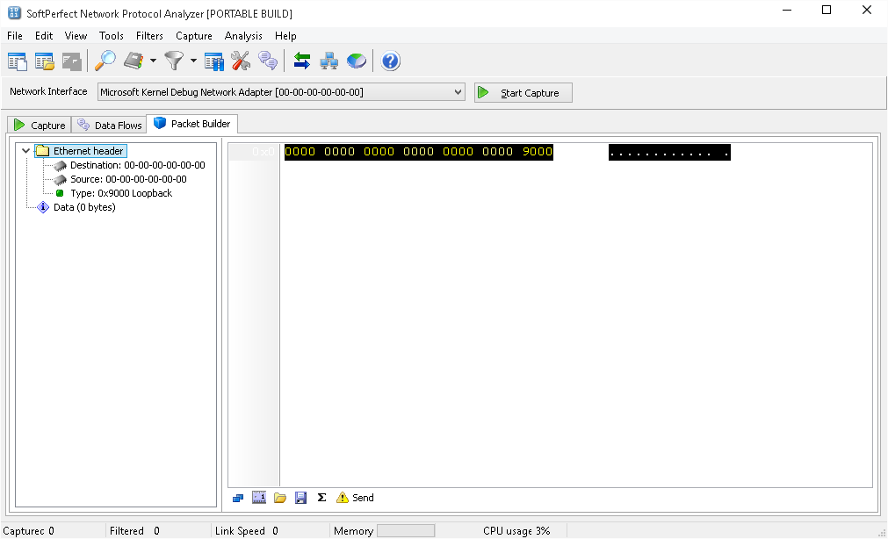The height and width of the screenshot is (539, 888).
Task: Open the View menu
Action: click(76, 36)
